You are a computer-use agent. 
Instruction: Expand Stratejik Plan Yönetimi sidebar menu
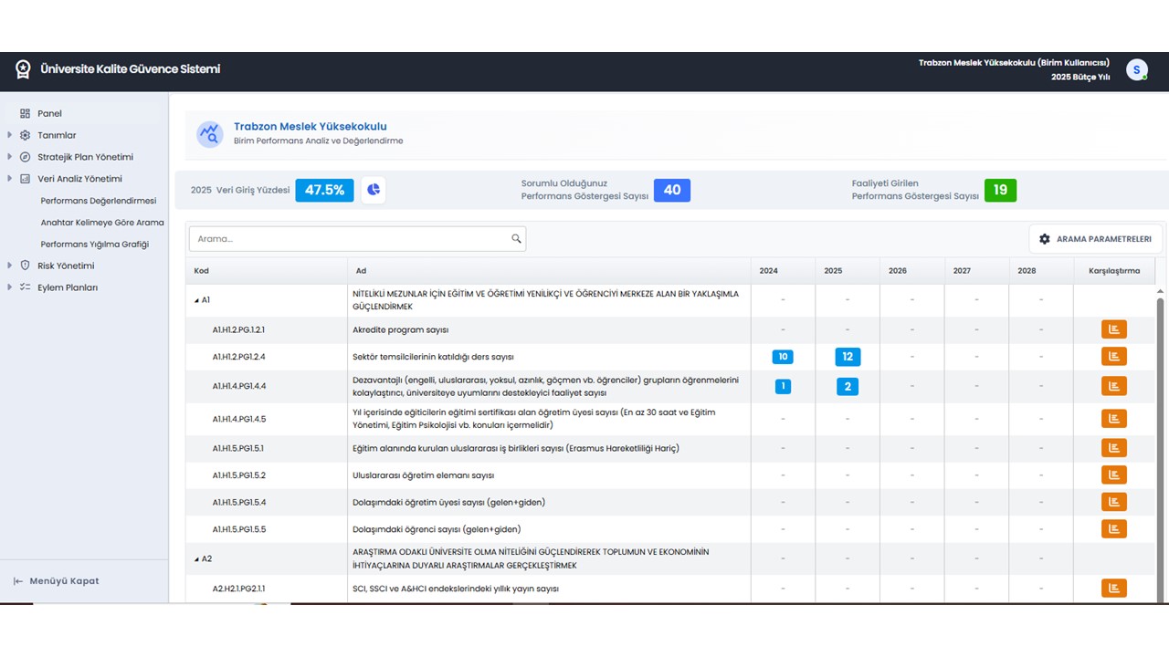85,157
